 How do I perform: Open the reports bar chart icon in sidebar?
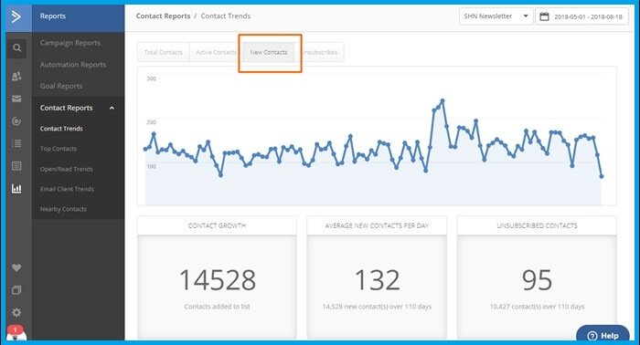point(16,188)
